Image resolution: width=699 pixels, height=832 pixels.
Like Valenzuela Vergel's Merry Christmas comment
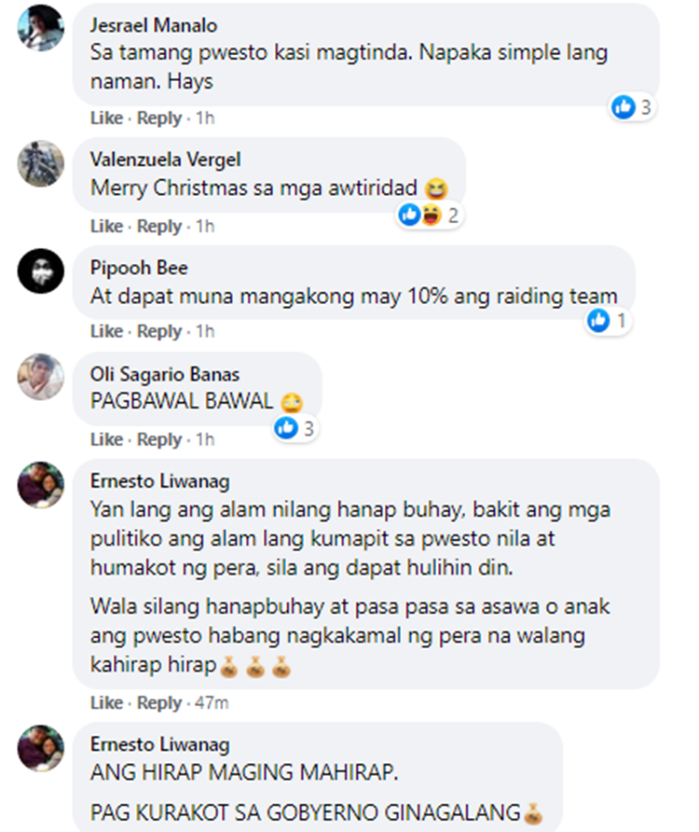106,226
